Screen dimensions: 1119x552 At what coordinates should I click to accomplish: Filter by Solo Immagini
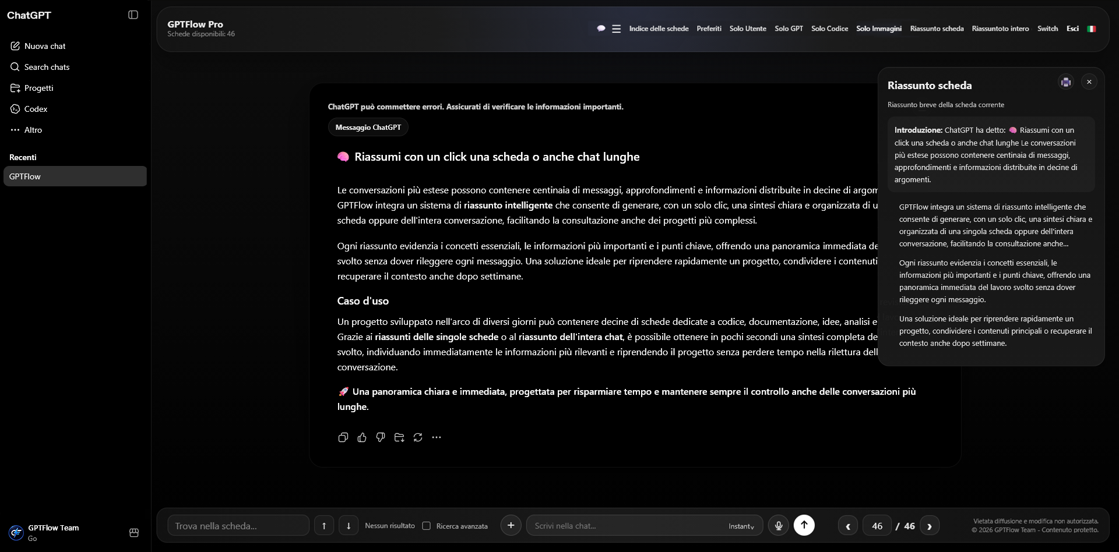click(879, 29)
